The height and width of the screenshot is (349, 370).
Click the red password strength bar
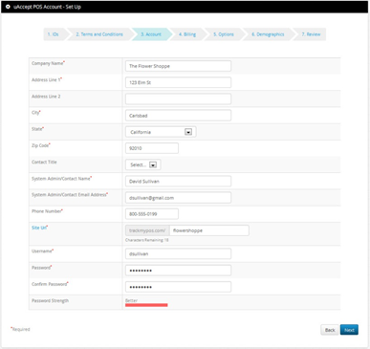coord(146,305)
